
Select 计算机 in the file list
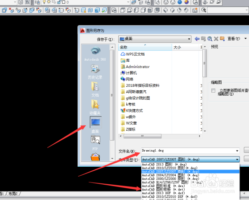[x=129, y=73]
